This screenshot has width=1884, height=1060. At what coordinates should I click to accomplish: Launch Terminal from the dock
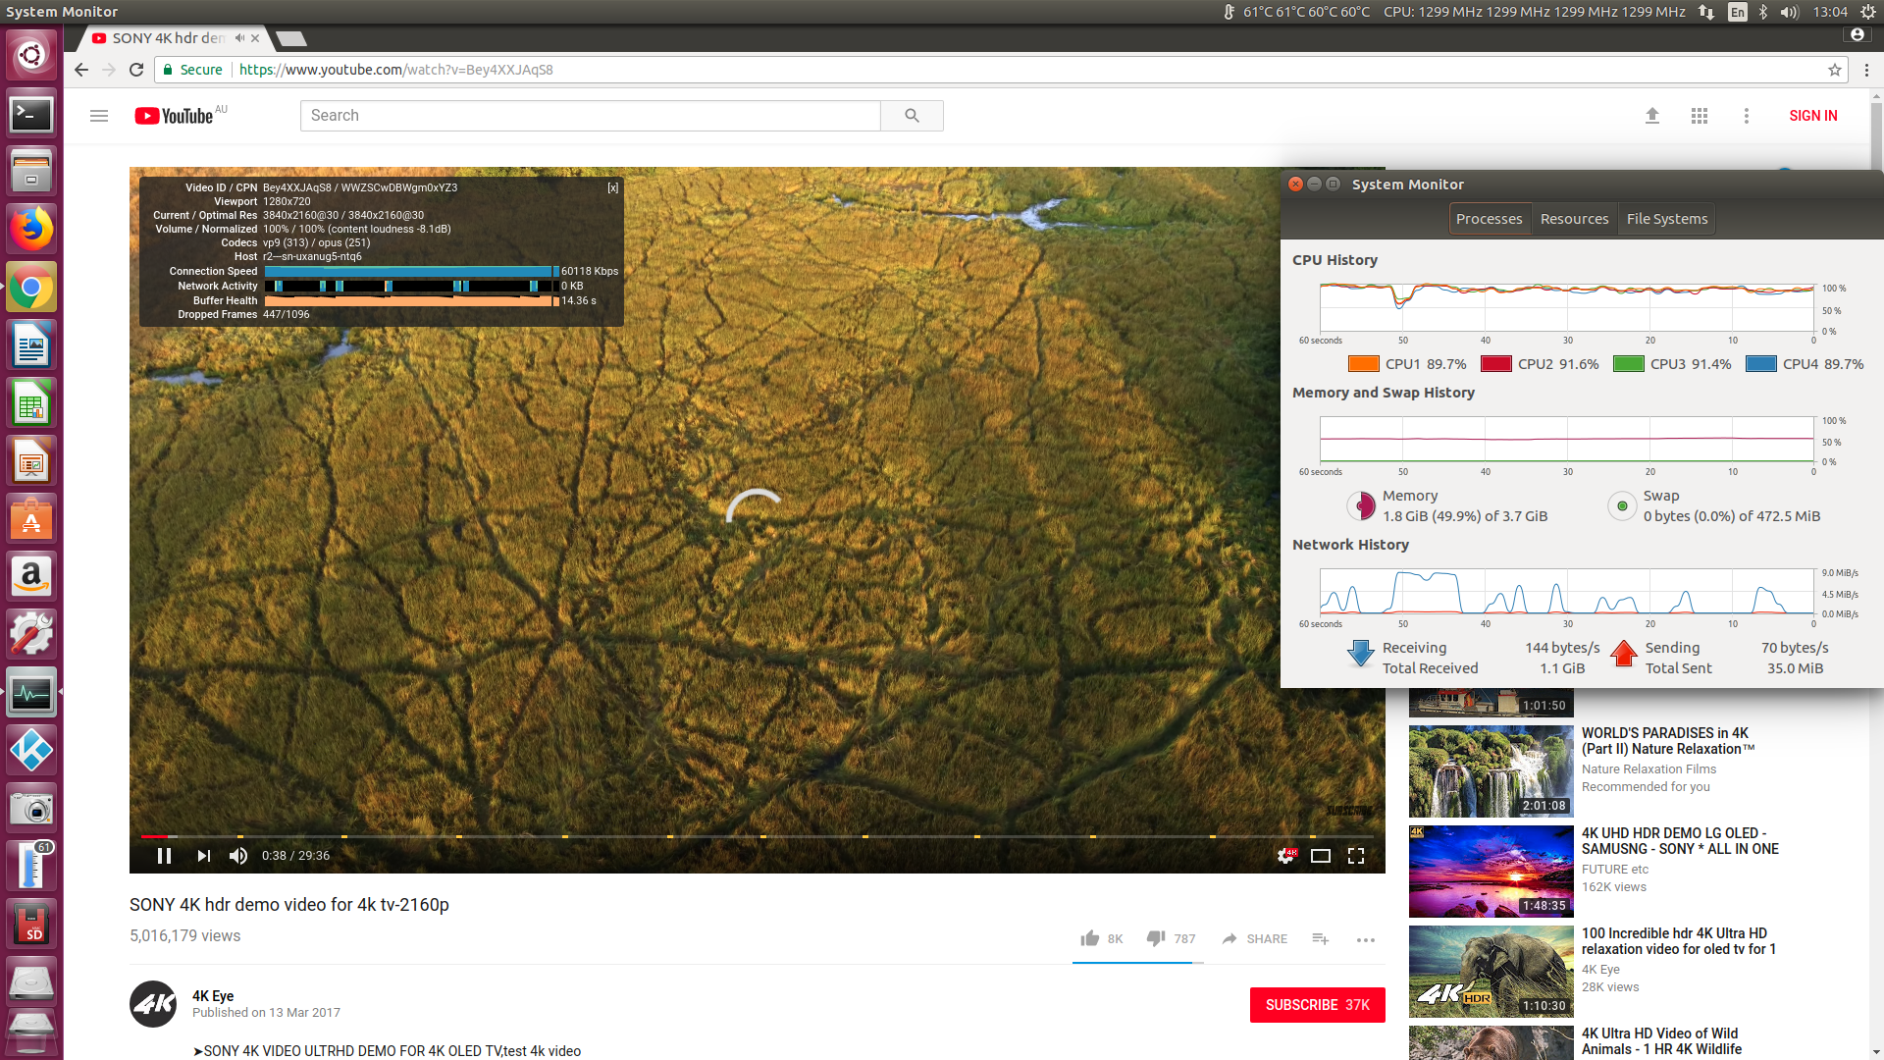point(31,114)
